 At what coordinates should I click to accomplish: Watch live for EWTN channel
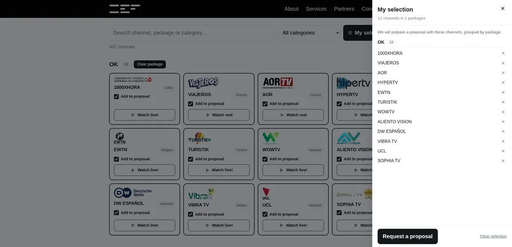[x=145, y=170]
